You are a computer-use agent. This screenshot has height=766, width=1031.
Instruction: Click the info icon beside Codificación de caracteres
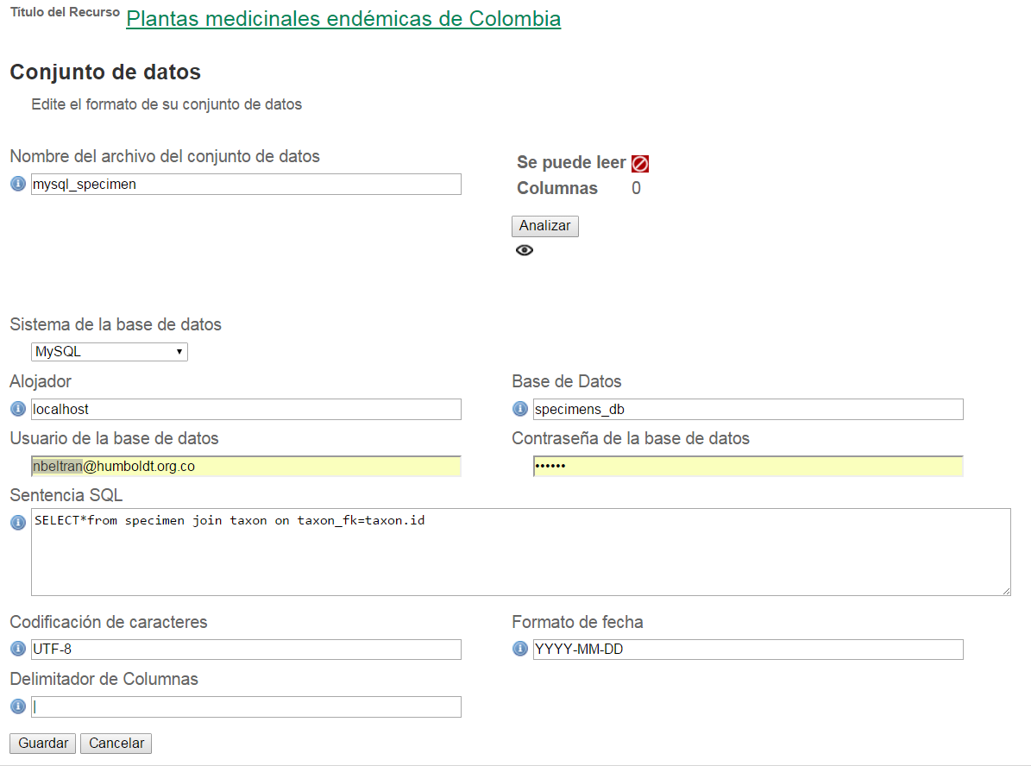click(x=16, y=649)
